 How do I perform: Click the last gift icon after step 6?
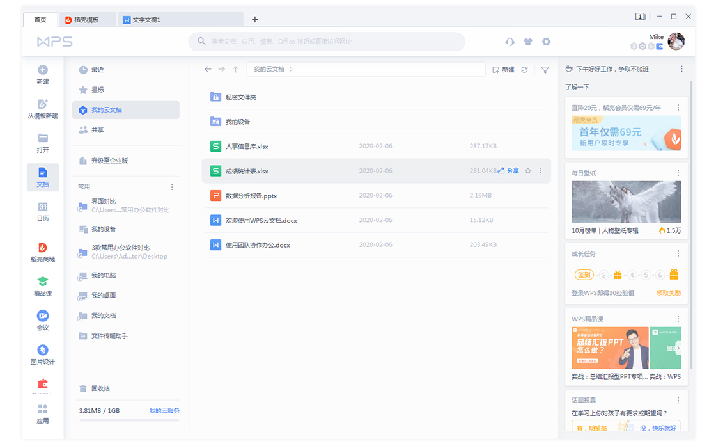coord(674,275)
